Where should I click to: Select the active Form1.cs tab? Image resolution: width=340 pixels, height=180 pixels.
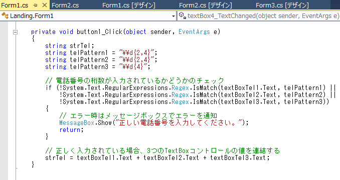15,5
